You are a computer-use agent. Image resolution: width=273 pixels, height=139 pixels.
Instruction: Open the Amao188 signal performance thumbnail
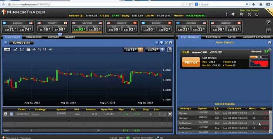pyautogui.click(x=259, y=63)
